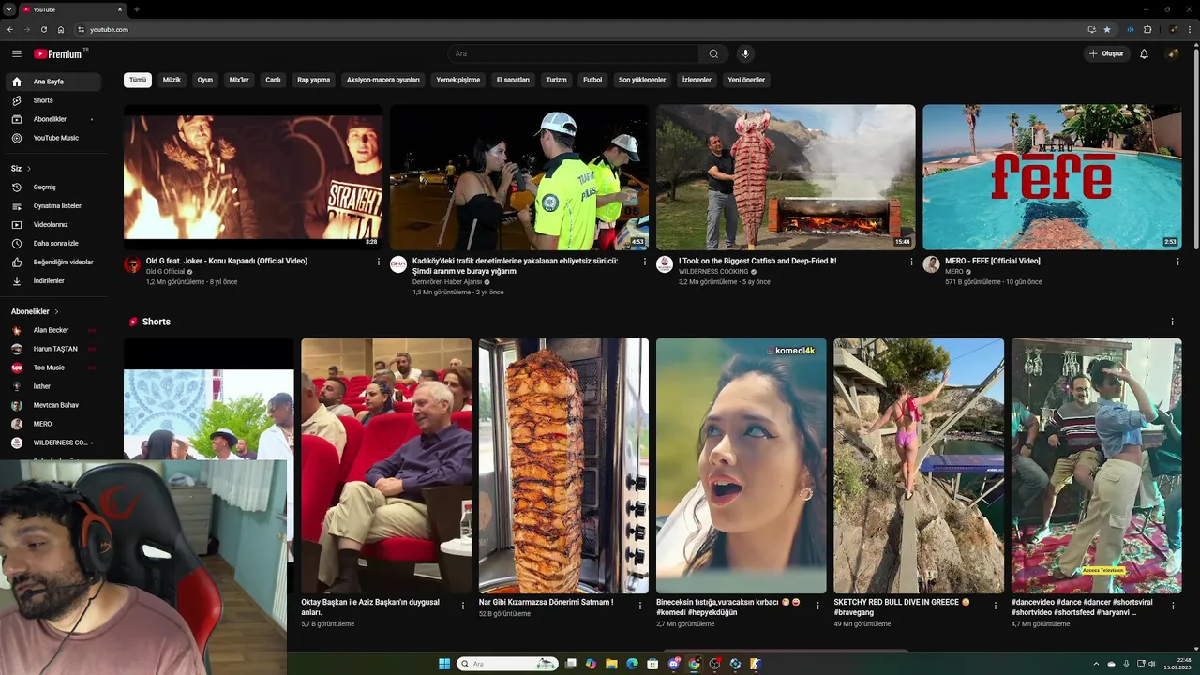The height and width of the screenshot is (675, 1200).
Task: Open the Kadıköy trafik denetimleri video thumbnail
Action: click(x=519, y=177)
